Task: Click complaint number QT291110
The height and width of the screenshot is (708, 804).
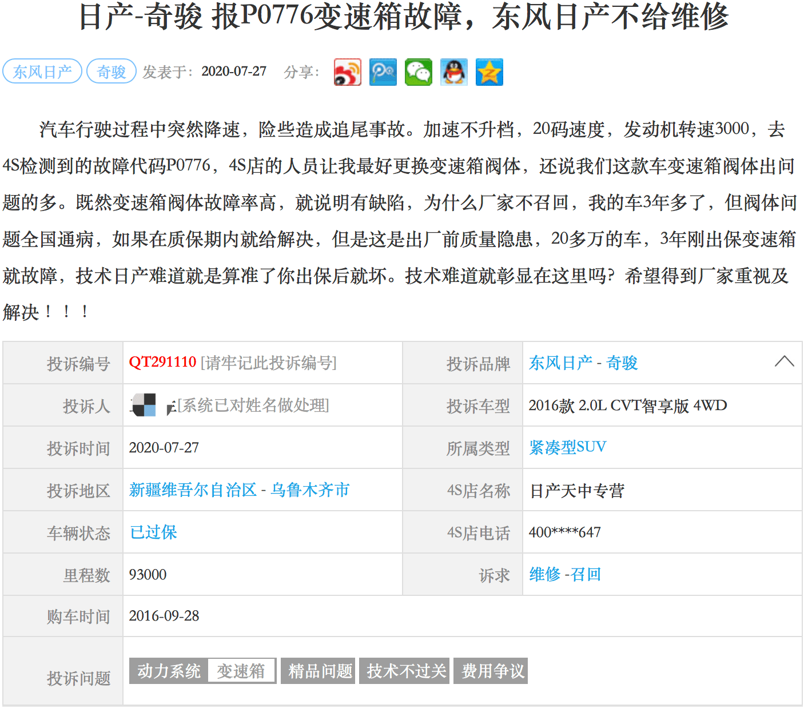Action: 162,363
